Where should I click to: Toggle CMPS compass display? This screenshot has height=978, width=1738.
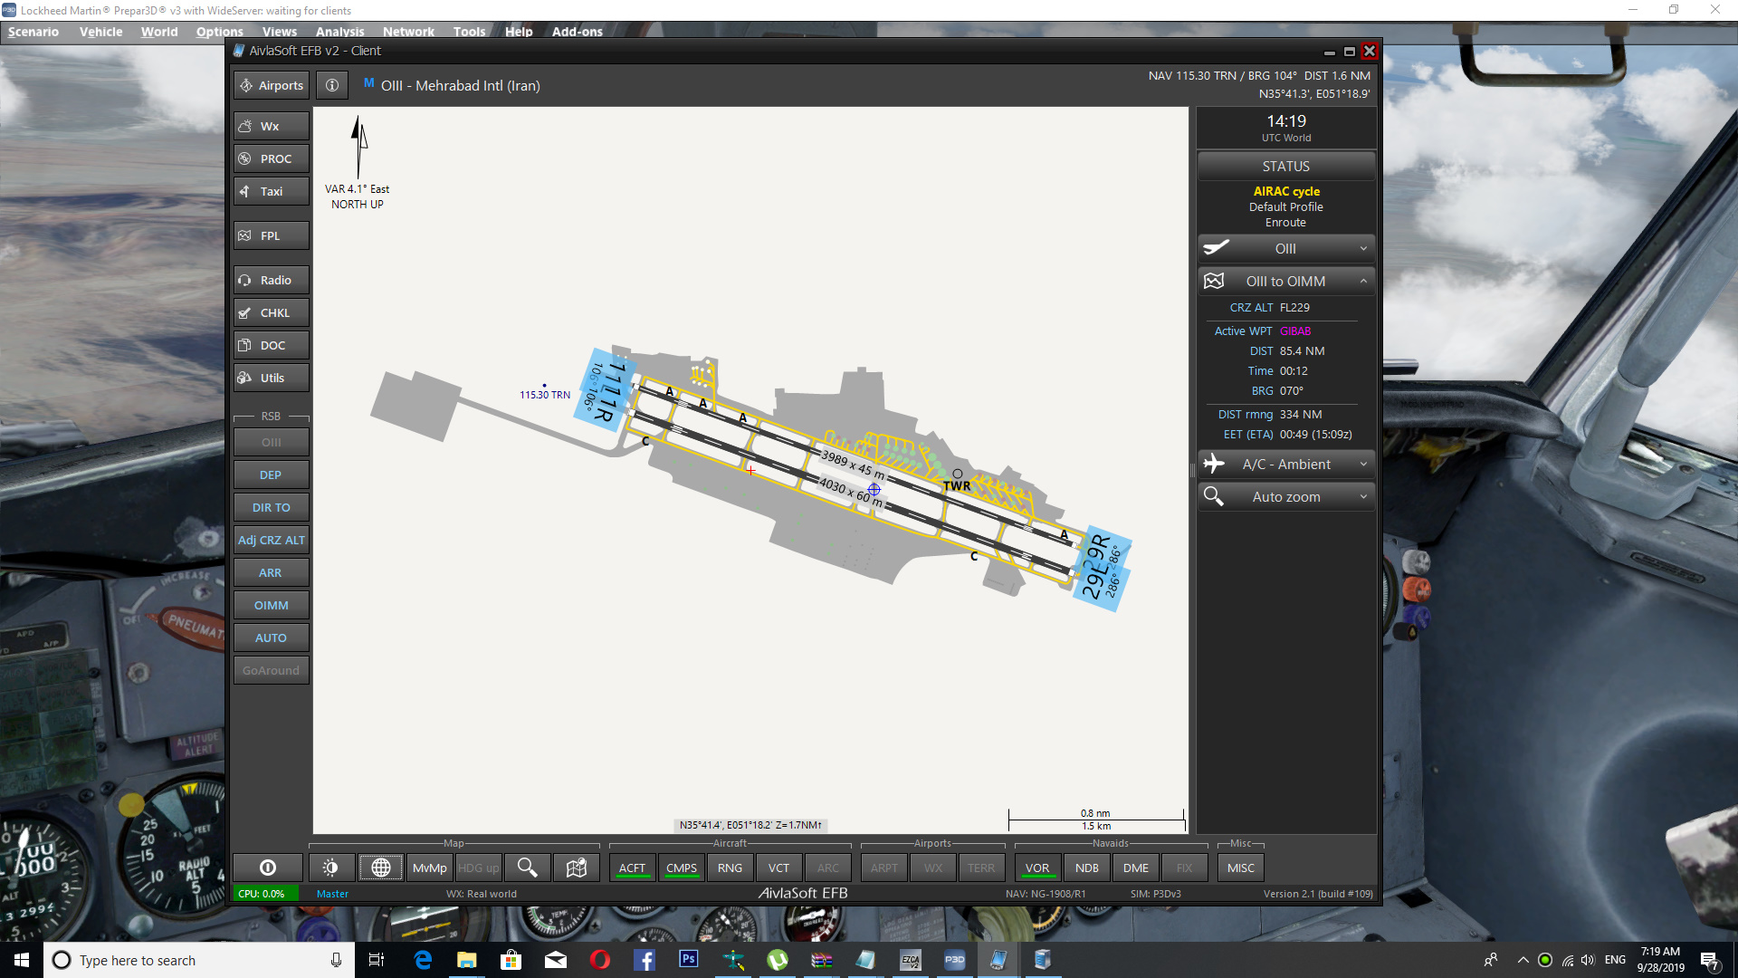pyautogui.click(x=682, y=868)
